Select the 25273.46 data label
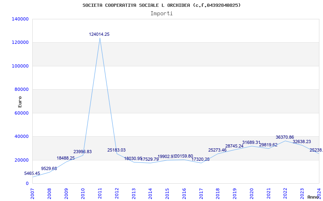This screenshot has width=323, height=201. [x=217, y=150]
